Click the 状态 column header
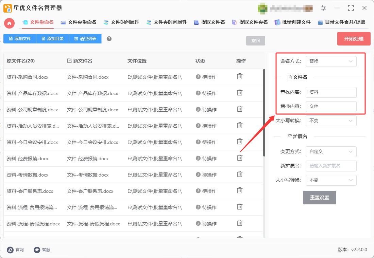Image resolution: width=374 pixels, height=258 pixels. pyautogui.click(x=200, y=61)
